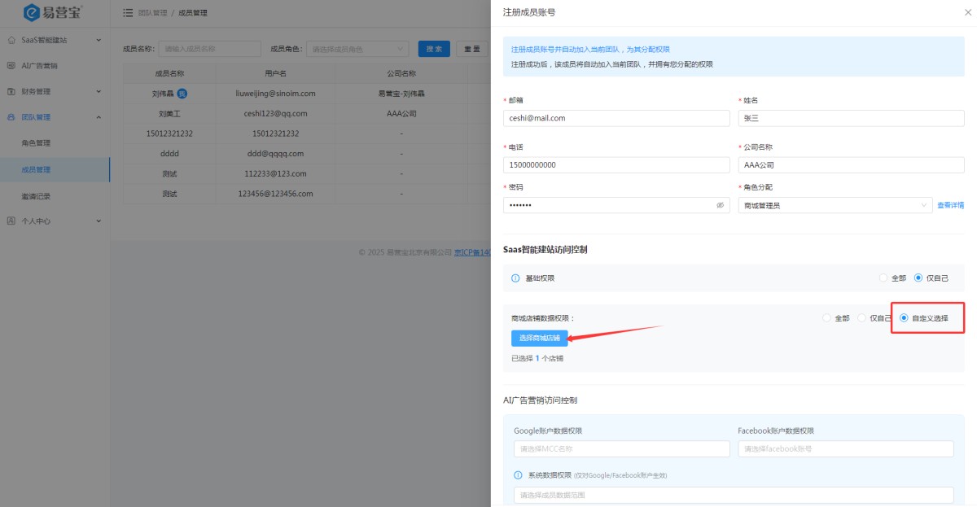
Task: Click the sidebar collapse hamburger icon
Action: coord(128,13)
